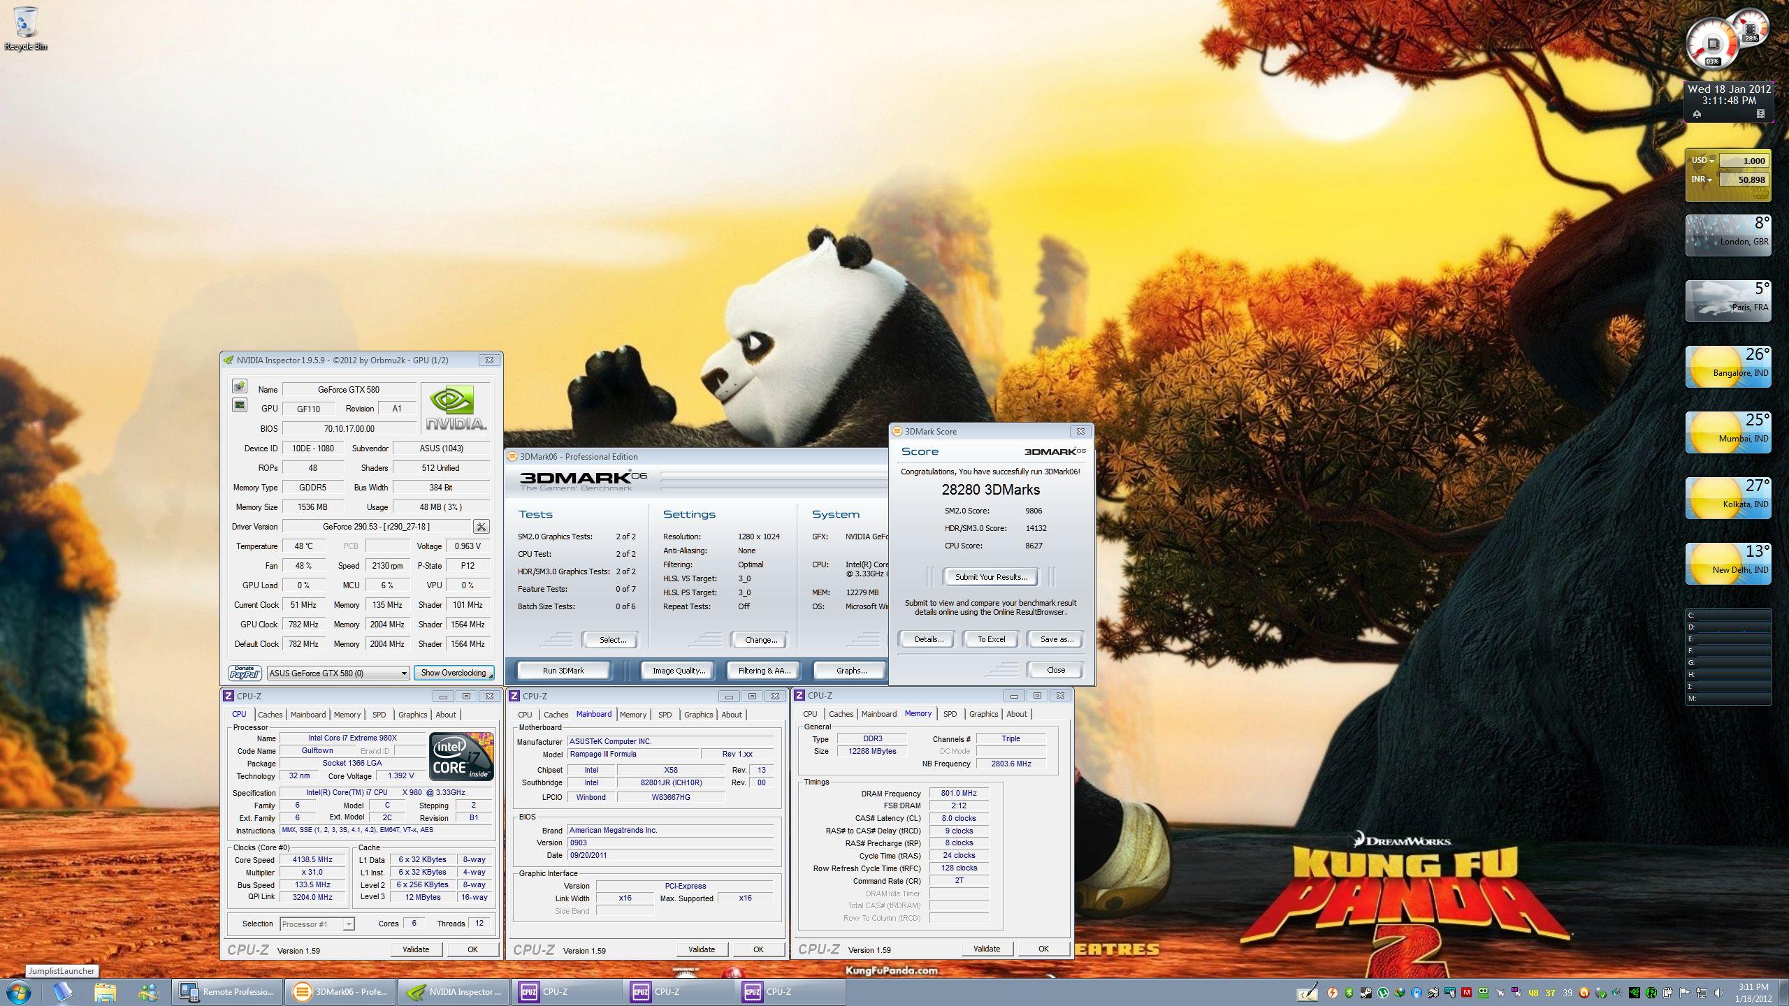Open About tab in Mainboard CPU-Z window
Image resolution: width=1789 pixels, height=1006 pixels.
click(732, 715)
